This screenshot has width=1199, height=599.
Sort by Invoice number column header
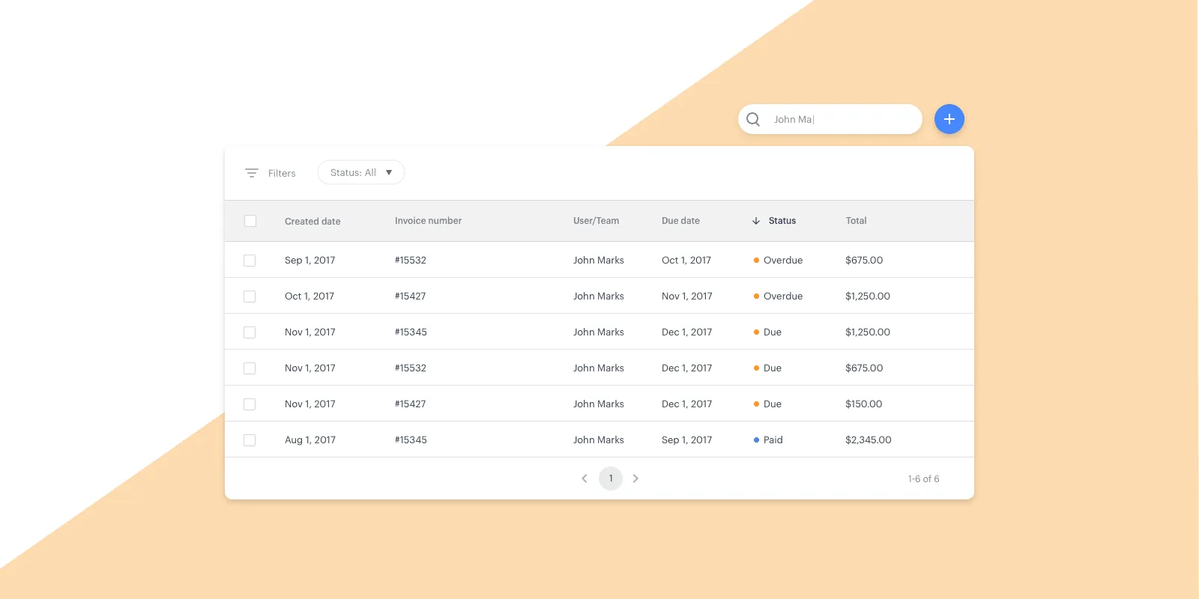[428, 221]
